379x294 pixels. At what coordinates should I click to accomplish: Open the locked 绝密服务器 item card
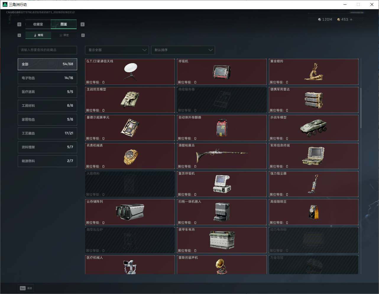[x=222, y=100]
